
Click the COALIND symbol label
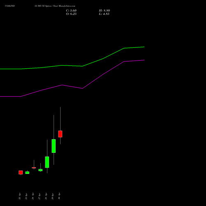[10, 6]
